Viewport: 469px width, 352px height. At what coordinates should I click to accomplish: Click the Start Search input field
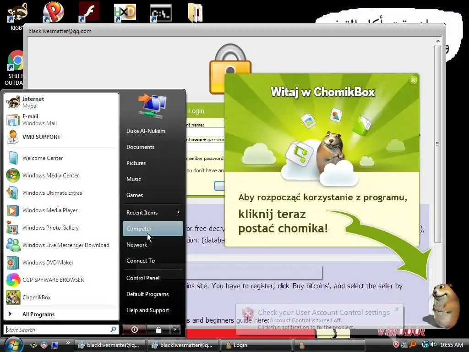(x=57, y=330)
